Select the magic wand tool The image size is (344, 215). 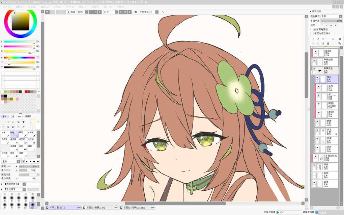(13, 122)
